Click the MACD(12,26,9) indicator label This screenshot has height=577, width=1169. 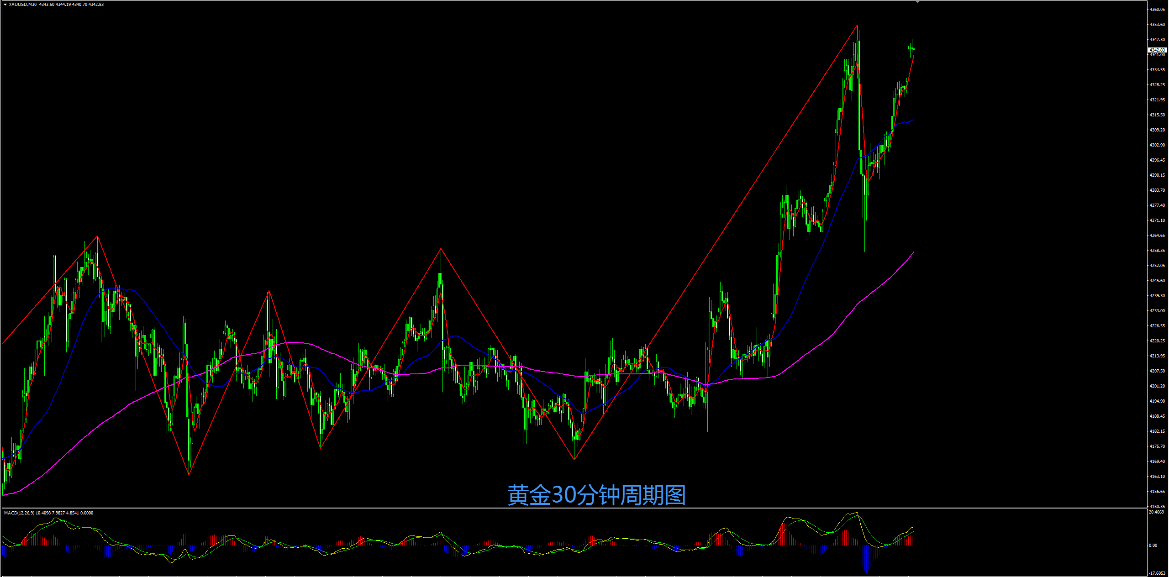coord(19,513)
